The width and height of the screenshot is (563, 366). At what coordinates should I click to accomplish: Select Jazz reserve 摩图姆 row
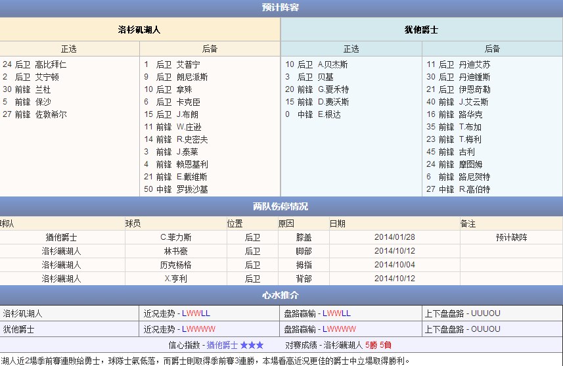[455, 164]
